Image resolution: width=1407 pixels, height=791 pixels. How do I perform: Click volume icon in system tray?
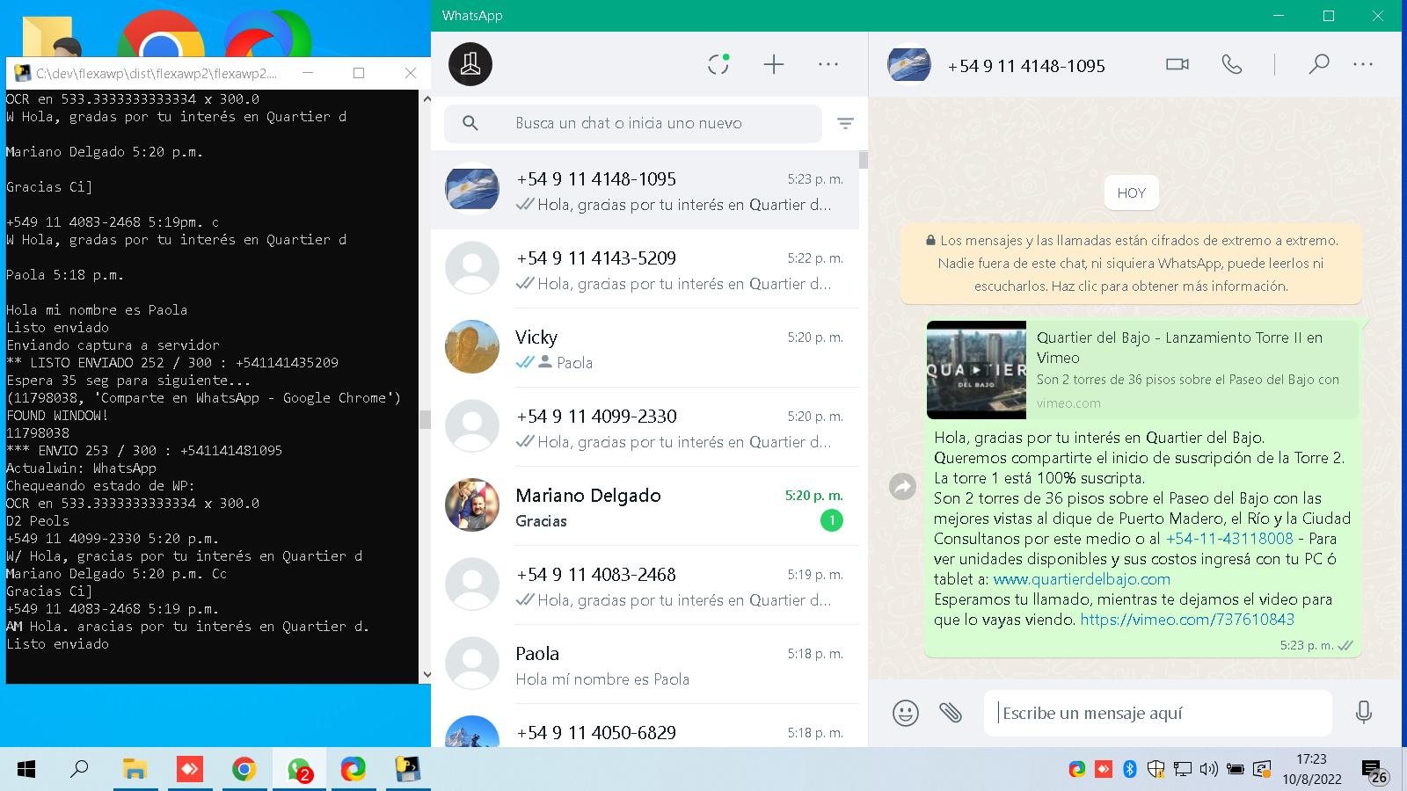click(1209, 770)
